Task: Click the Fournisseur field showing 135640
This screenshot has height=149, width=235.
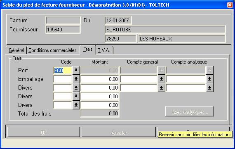Action: point(63,29)
